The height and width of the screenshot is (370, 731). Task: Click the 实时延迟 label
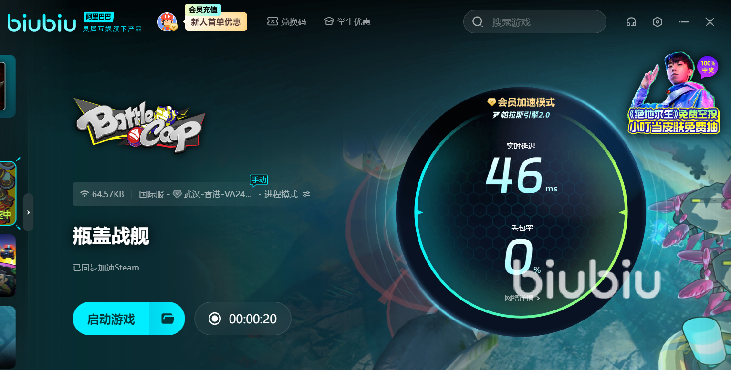tap(521, 146)
